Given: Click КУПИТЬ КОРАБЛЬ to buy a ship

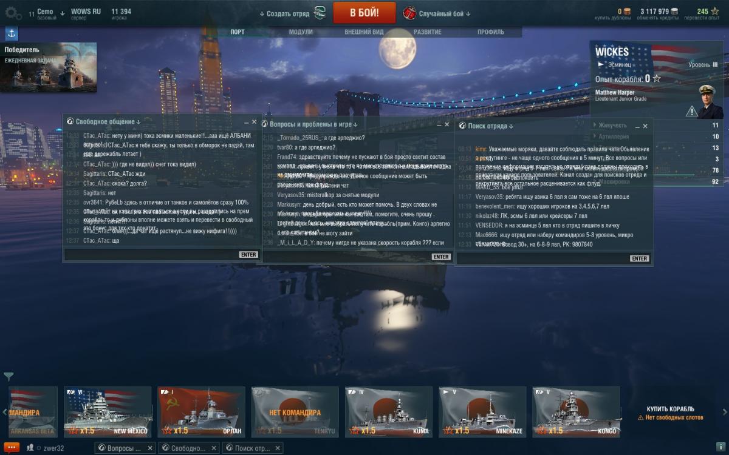Looking at the screenshot, I should click(671, 409).
